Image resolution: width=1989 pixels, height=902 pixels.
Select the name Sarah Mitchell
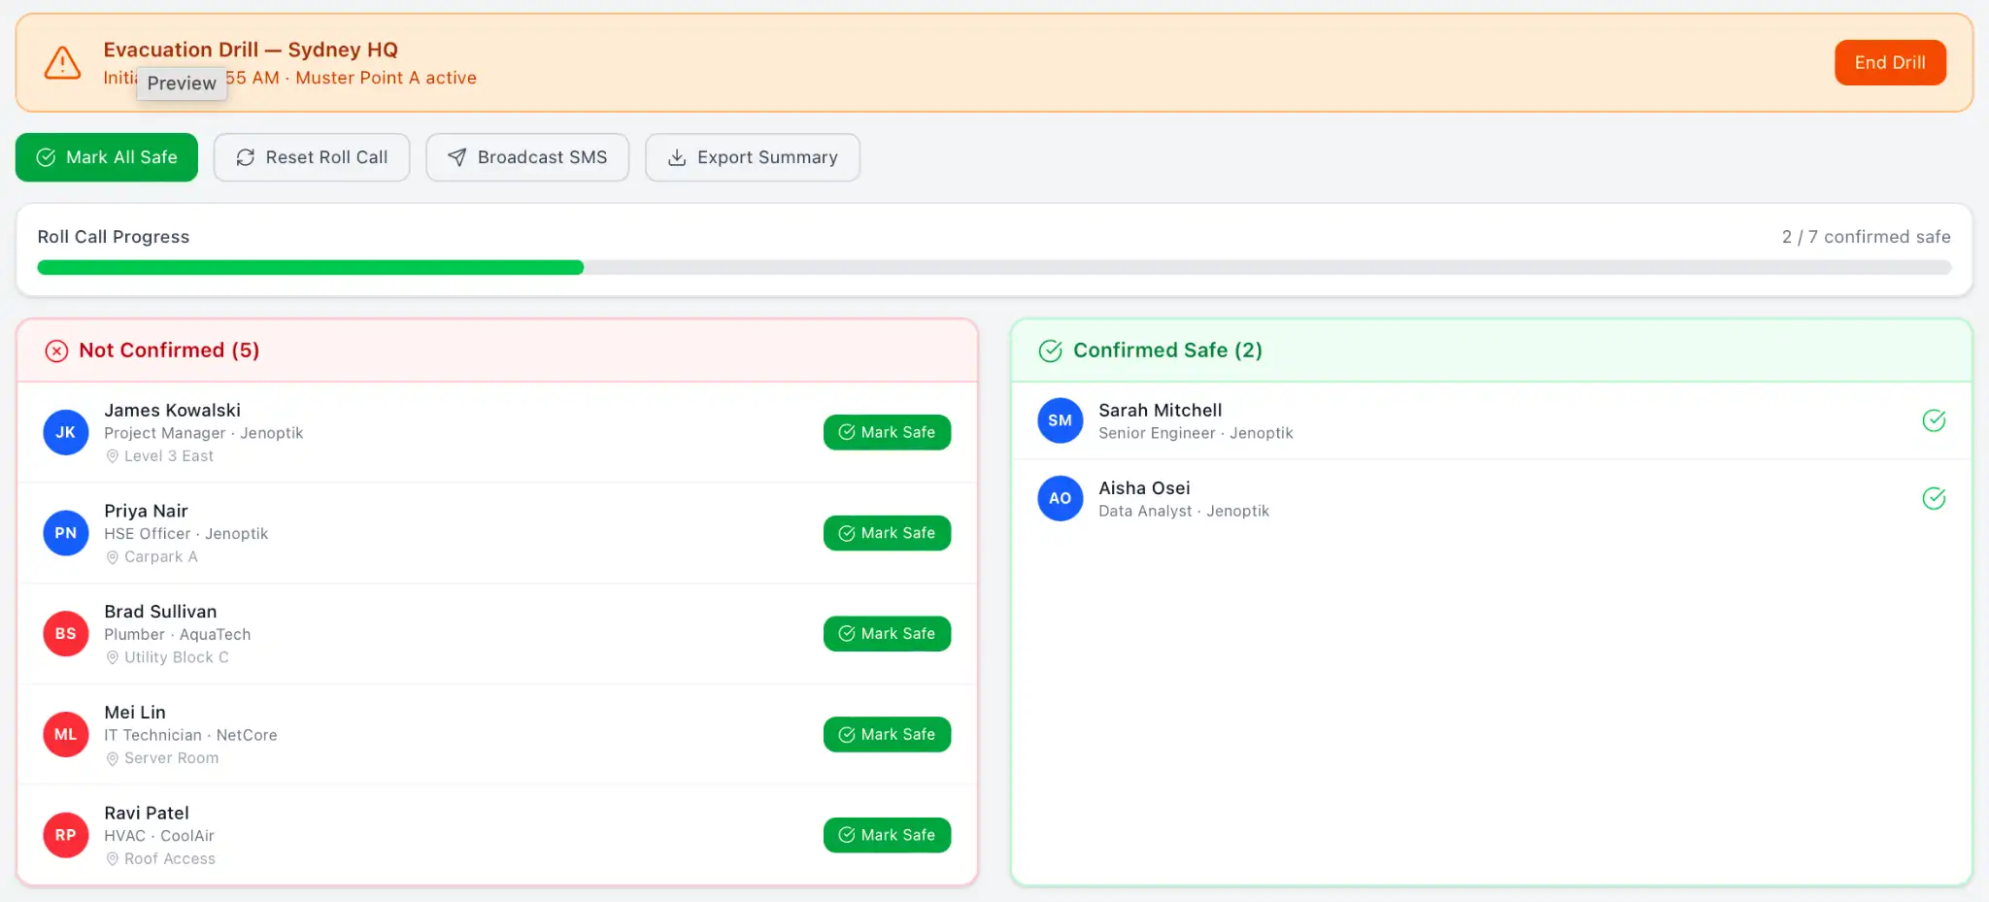1161,411
